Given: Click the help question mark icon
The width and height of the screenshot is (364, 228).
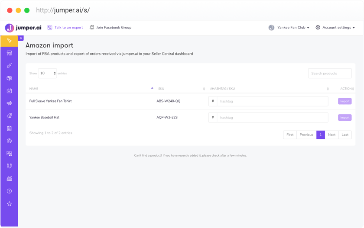Looking at the screenshot, I should [9, 191].
